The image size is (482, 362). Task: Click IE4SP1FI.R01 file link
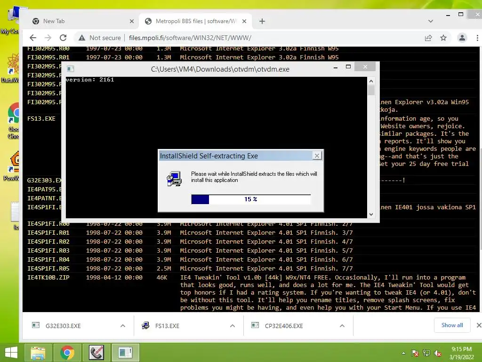[48, 232]
